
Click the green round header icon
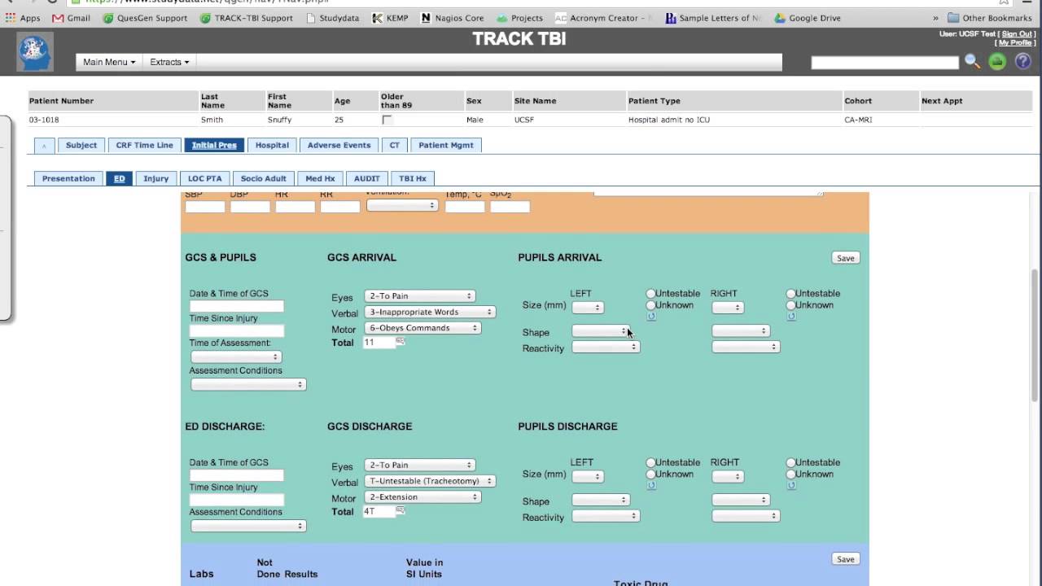point(997,61)
